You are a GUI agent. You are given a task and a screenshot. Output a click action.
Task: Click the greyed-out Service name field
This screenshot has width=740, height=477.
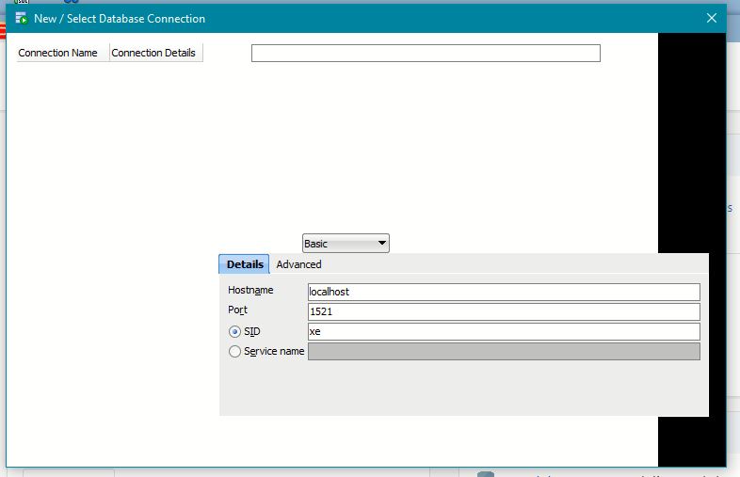(x=504, y=352)
